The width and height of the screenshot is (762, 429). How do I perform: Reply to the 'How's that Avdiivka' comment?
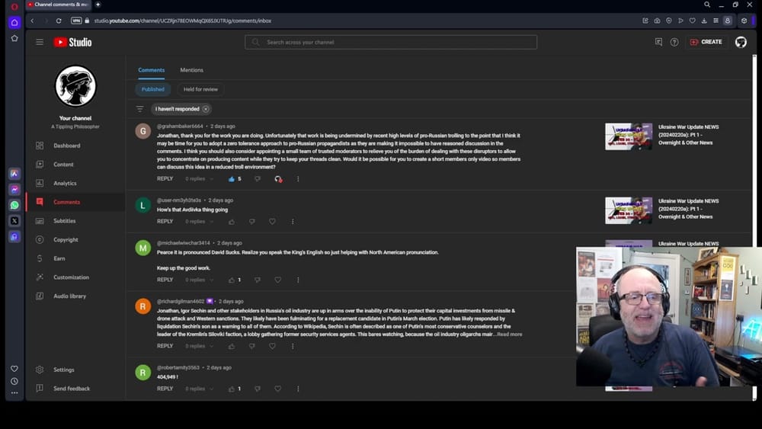pyautogui.click(x=165, y=222)
